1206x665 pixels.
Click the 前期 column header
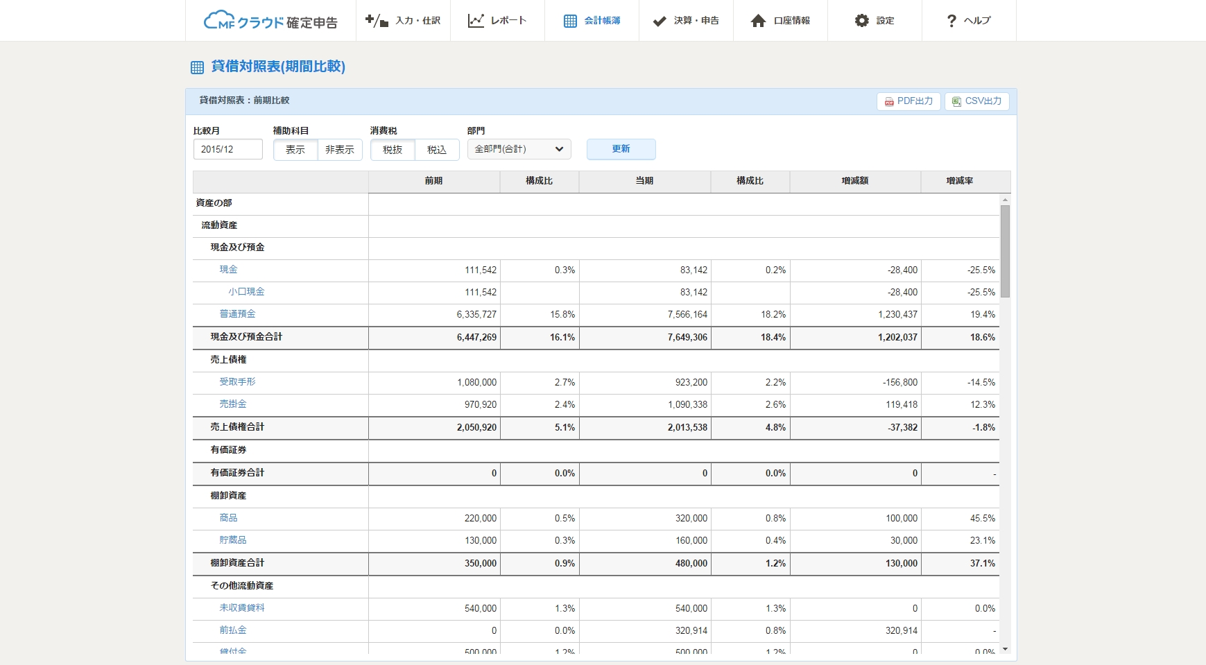434,181
